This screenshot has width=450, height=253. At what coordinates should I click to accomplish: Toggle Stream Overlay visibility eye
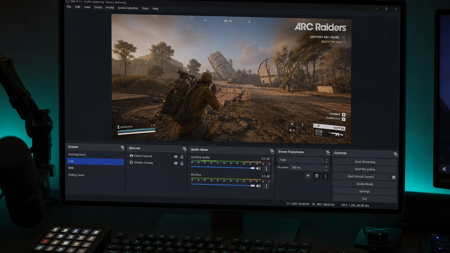[176, 163]
